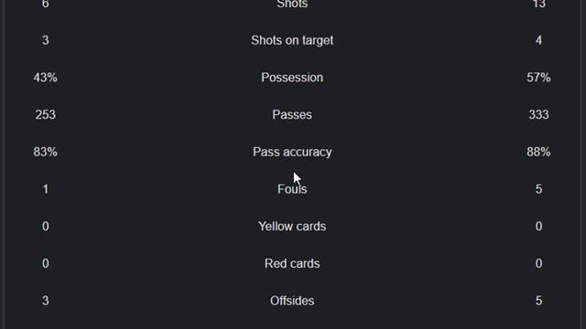Select the Pass accuracy label
This screenshot has width=586, height=329.
pyautogui.click(x=292, y=153)
